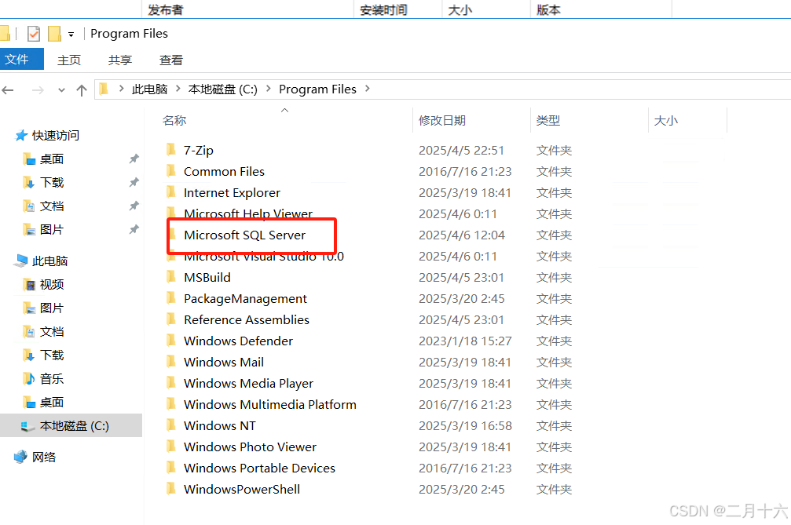Select the Internet Explorer folder
The height and width of the screenshot is (525, 791).
[232, 193]
